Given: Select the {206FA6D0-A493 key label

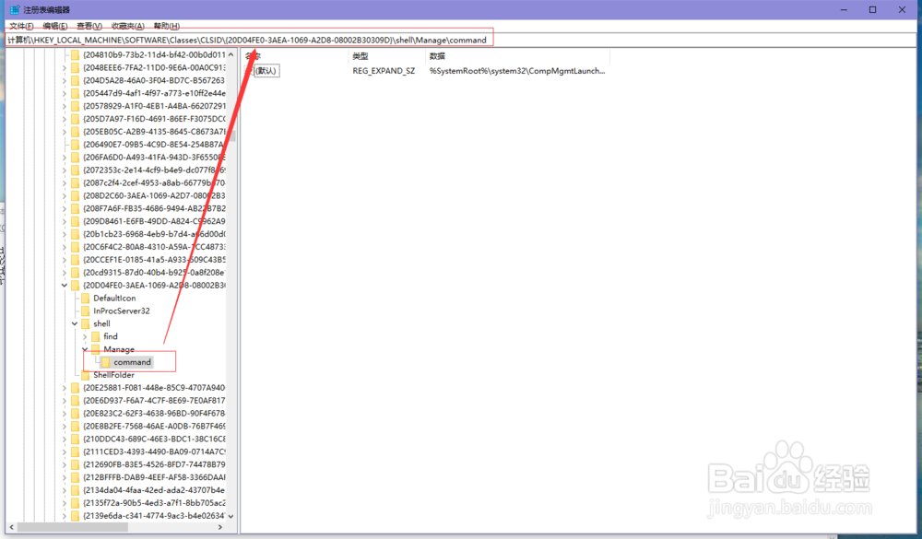Looking at the screenshot, I should click(154, 157).
